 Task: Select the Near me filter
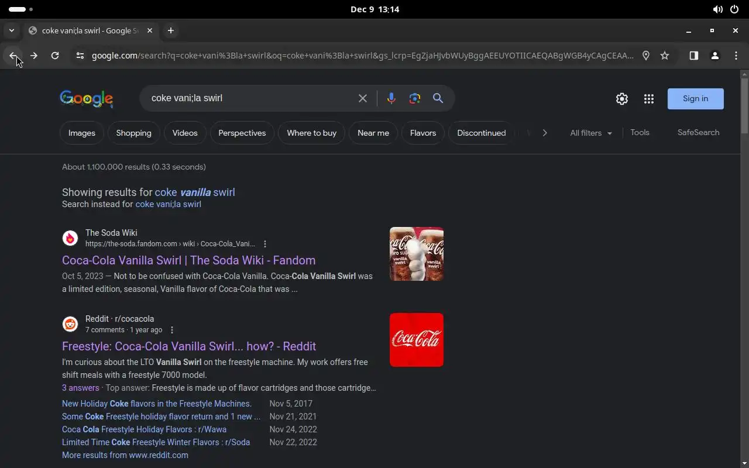click(x=373, y=133)
